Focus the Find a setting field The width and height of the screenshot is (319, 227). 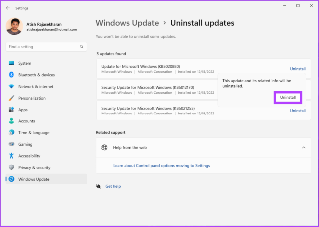[x=46, y=47]
